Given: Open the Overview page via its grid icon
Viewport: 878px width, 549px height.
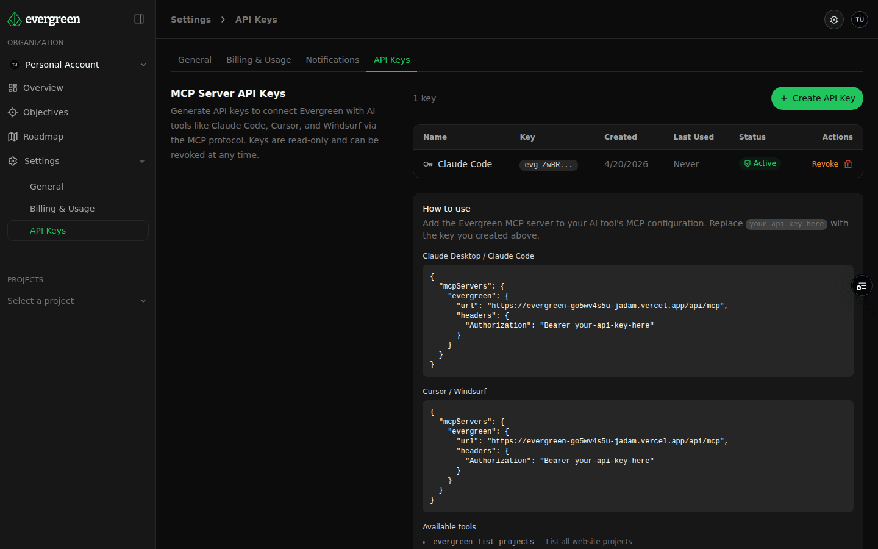Looking at the screenshot, I should click(x=12, y=88).
